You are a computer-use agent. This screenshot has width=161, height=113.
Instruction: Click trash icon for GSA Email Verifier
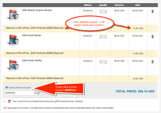click(x=153, y=62)
